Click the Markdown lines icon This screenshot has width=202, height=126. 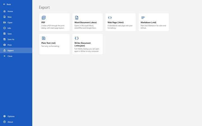[x=143, y=18]
